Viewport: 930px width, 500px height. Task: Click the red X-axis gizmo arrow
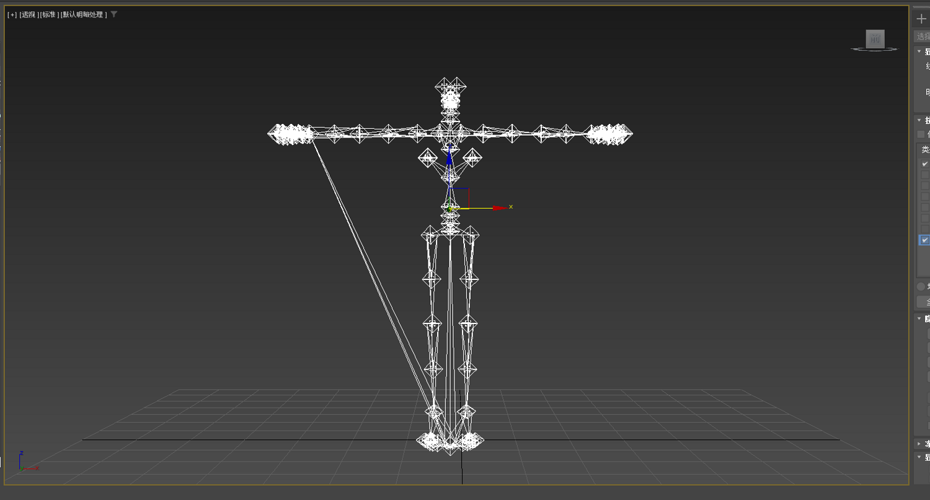(500, 208)
